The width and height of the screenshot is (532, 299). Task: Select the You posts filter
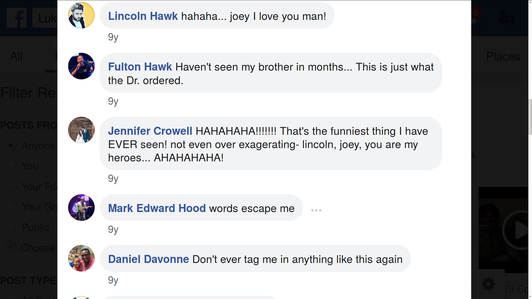[11, 166]
